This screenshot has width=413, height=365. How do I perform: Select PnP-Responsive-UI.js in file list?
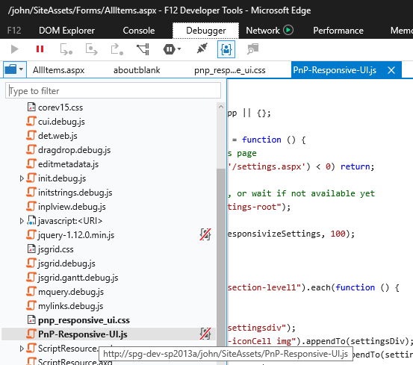pos(83,334)
